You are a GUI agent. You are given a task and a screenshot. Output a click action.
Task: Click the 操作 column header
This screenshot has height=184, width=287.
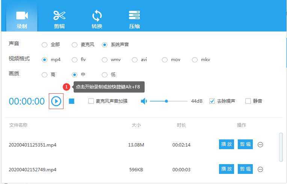242,125
